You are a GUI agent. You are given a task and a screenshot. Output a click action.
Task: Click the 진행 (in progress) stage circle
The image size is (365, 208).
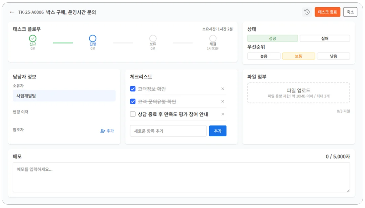click(92, 38)
